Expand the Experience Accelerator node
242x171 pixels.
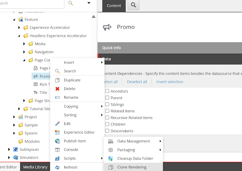tap(19, 27)
